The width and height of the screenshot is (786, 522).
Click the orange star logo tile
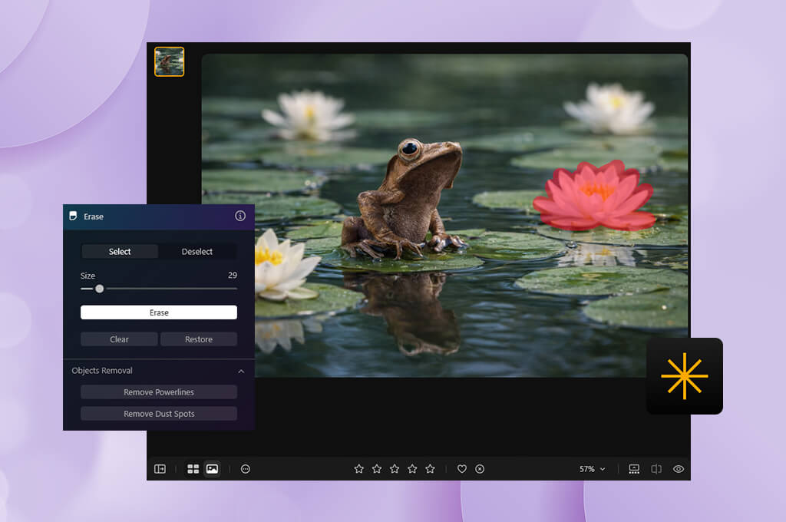click(x=685, y=376)
